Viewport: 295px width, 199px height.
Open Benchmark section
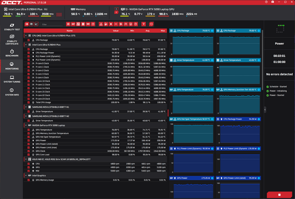tap(12, 53)
